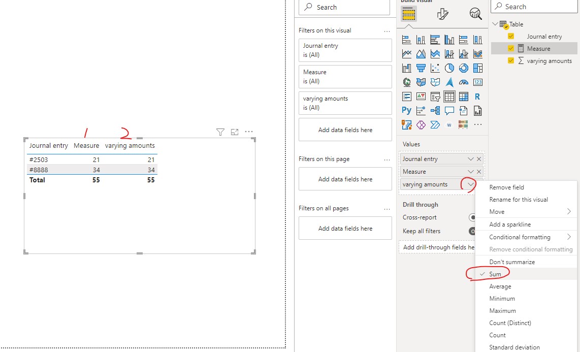580x352 pixels.
Task: Select the Funnel visual
Action: [421, 68]
